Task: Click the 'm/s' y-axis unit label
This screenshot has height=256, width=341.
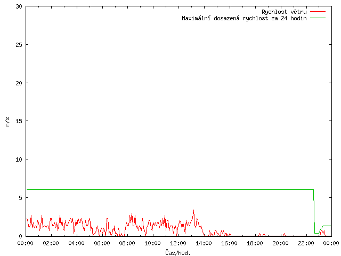Action: pyautogui.click(x=7, y=122)
